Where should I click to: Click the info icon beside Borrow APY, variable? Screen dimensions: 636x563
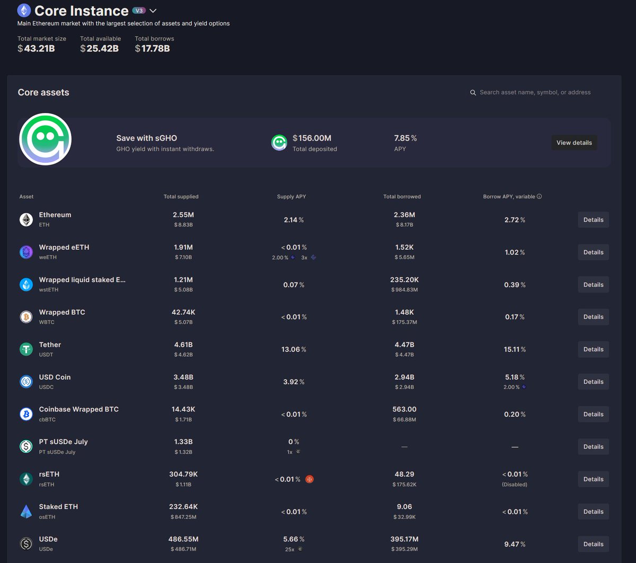[539, 196]
